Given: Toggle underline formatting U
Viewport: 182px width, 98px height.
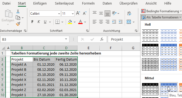Looking at the screenshot, I should click(x=45, y=22).
